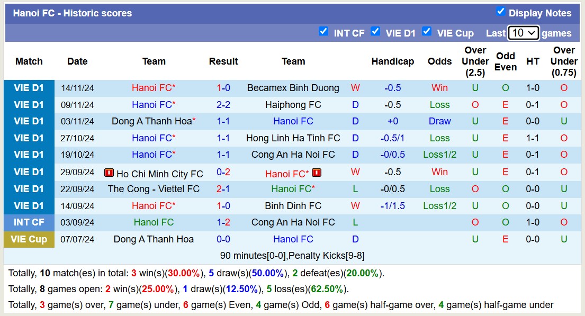Open Hong Linh Ha Tinh FC link
Viewport: 585px width, 316px height.
click(x=293, y=138)
